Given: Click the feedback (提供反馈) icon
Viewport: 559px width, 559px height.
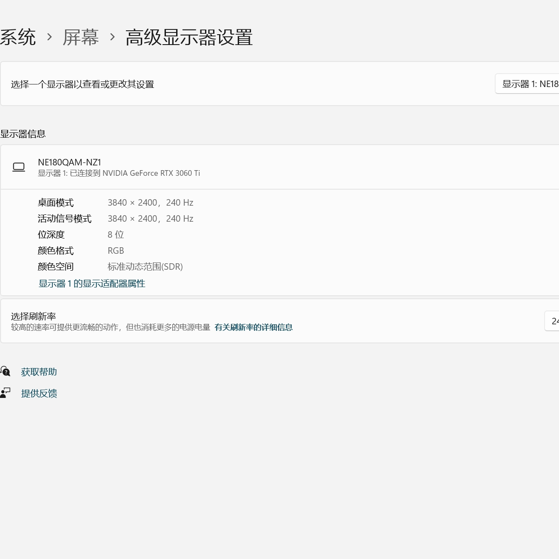Looking at the screenshot, I should click(6, 392).
